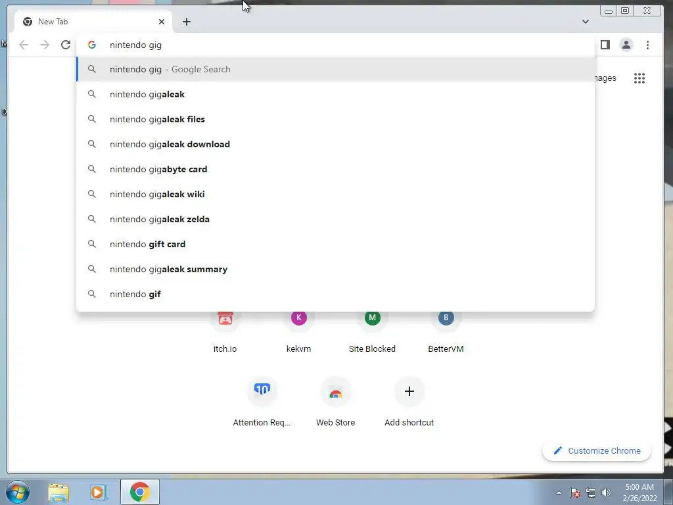This screenshot has height=505, width=673.
Task: Click the Chrome taskbar icon
Action: pos(140,492)
